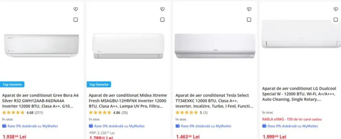The width and height of the screenshot is (341, 139).
Task: Check compare box for Gree Bora A4
Action: coord(75,20)
